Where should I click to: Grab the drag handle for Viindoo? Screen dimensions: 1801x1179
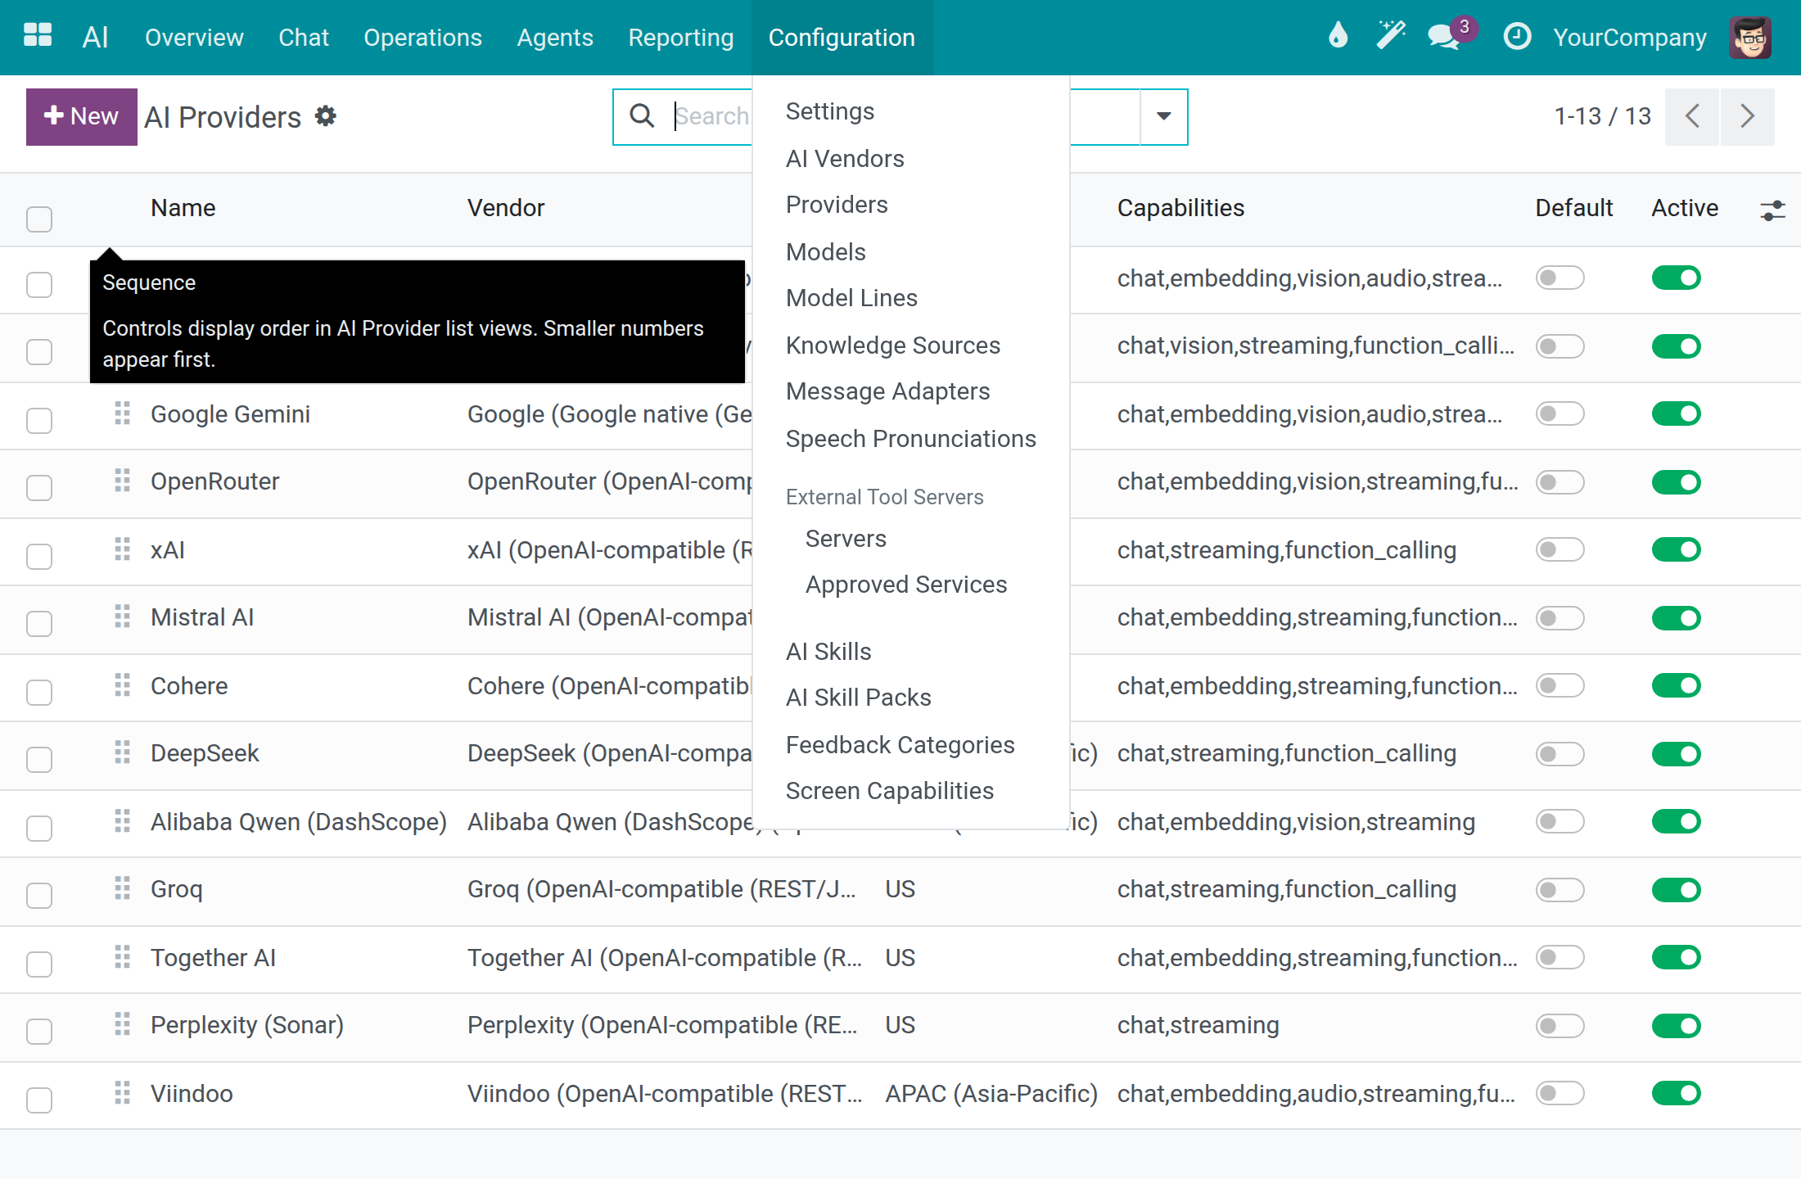click(123, 1093)
